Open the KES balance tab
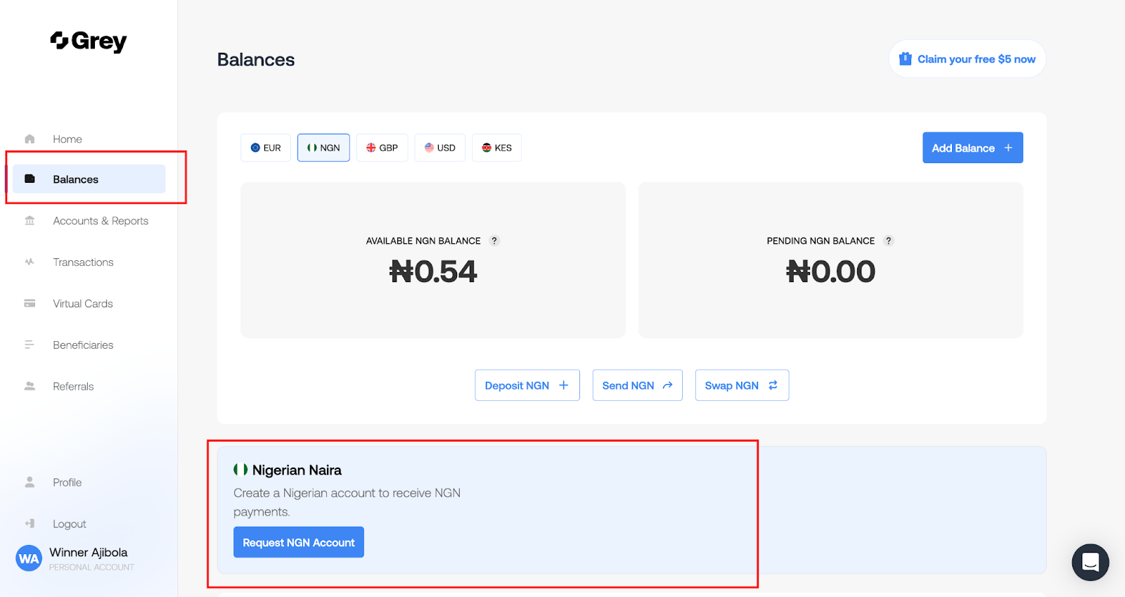 click(x=496, y=148)
